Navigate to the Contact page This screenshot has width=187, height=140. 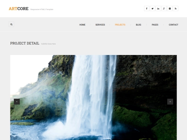(x=173, y=25)
